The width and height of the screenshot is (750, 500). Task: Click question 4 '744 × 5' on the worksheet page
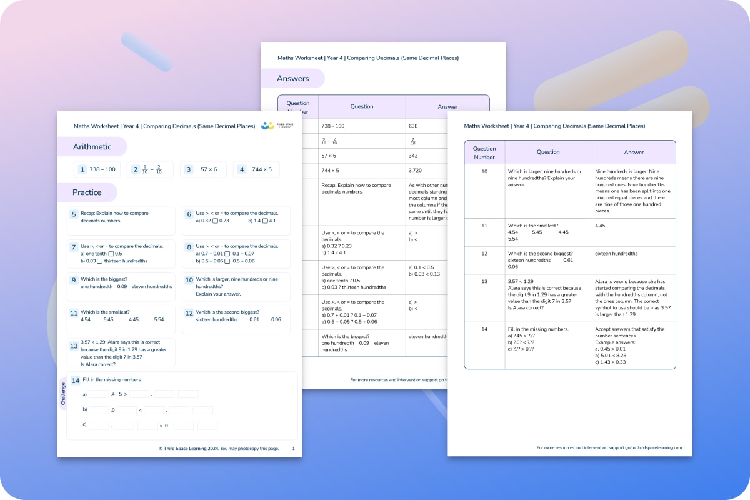257,169
